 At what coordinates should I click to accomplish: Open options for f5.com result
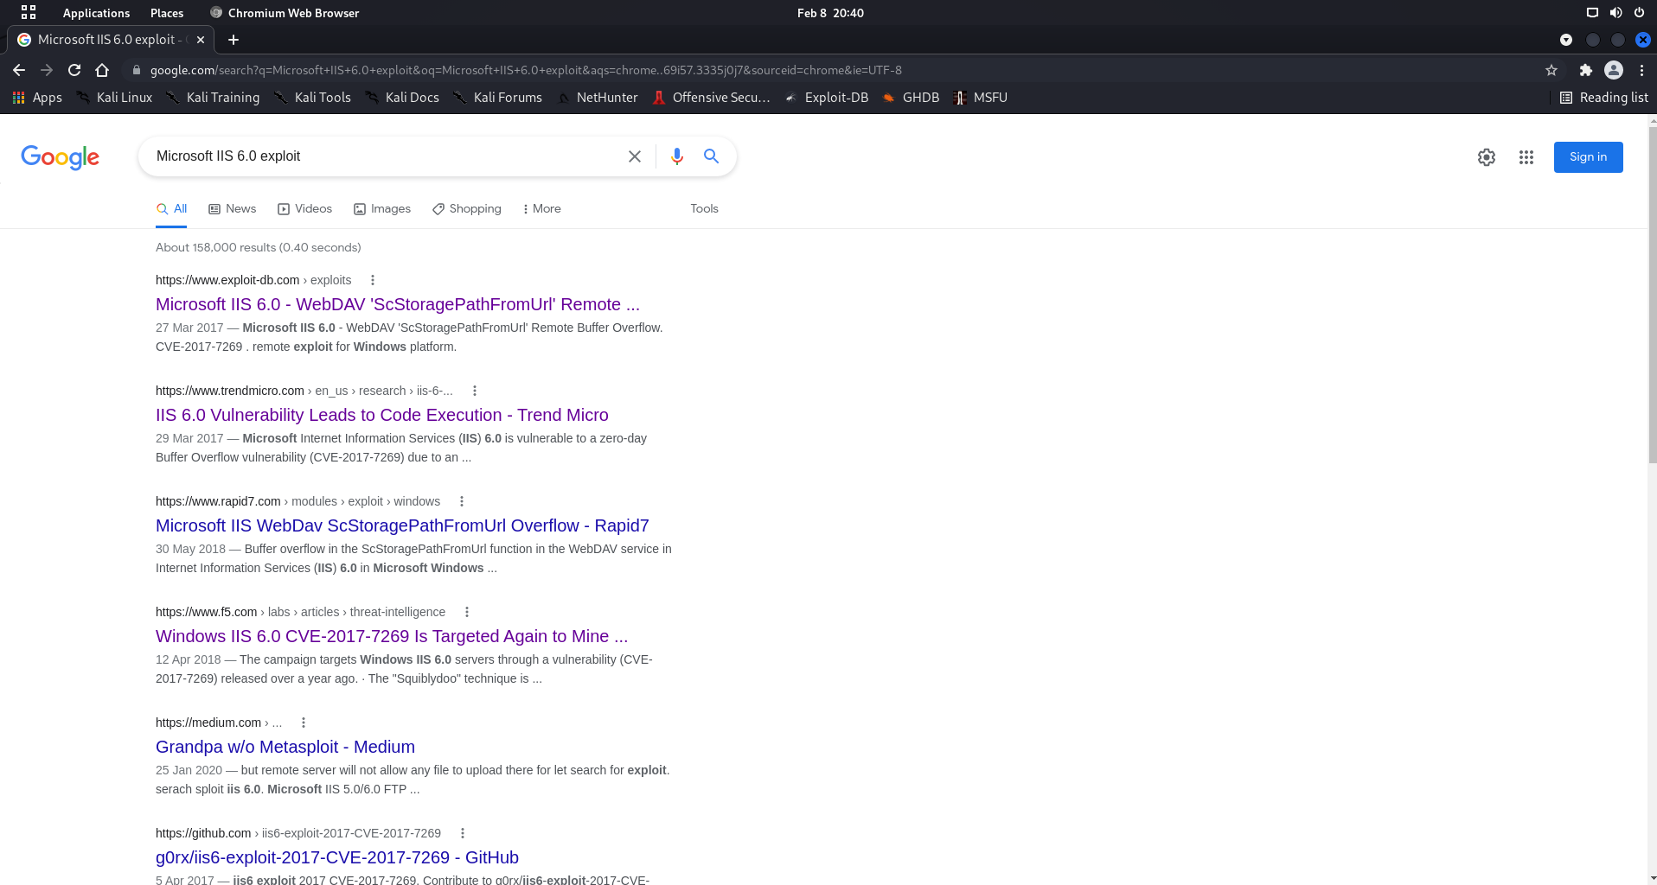[x=467, y=612]
